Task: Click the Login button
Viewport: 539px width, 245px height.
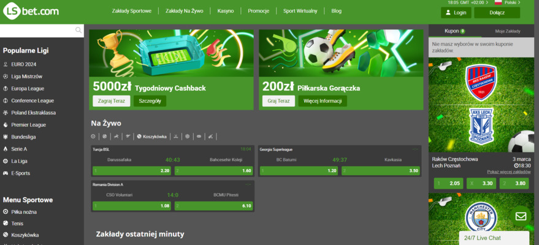Action: (456, 13)
